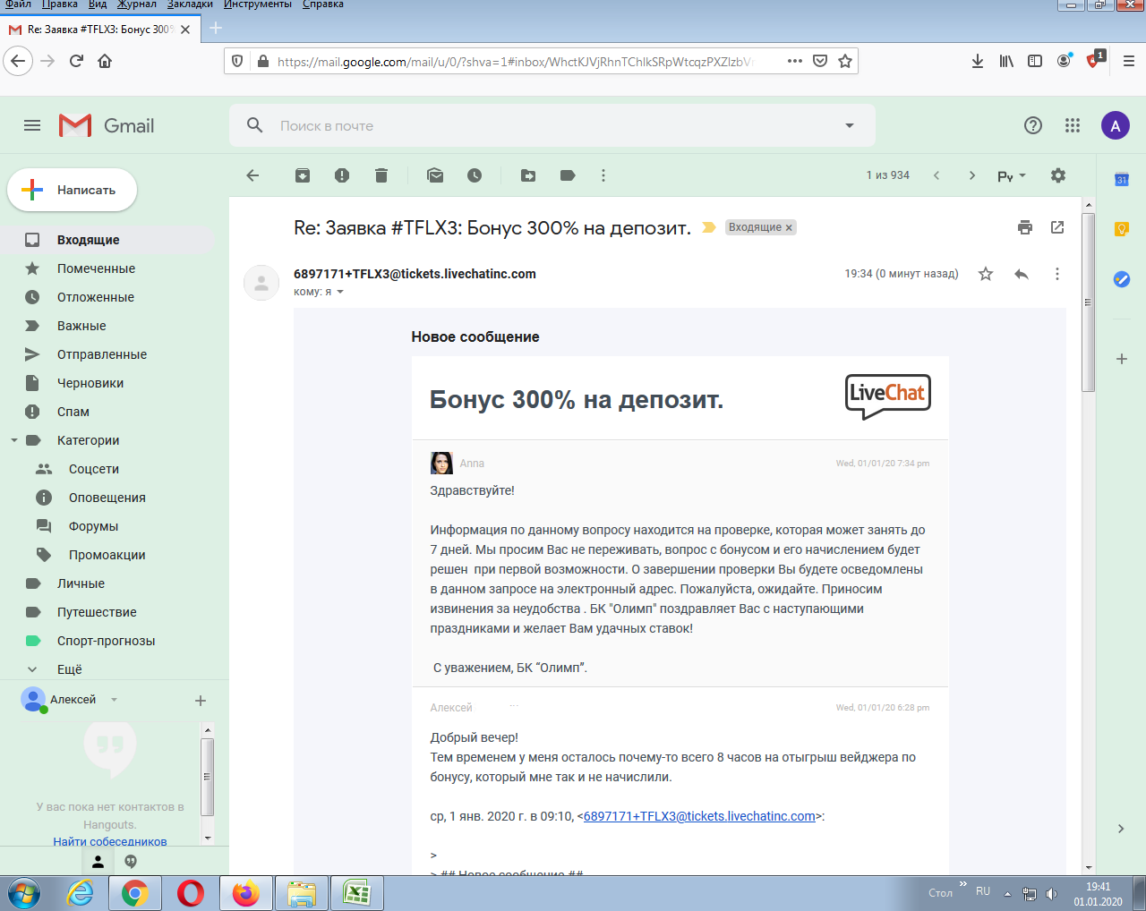Screen dimensions: 1146x911
Task: Collapse the Категории section
Action: click(14, 440)
